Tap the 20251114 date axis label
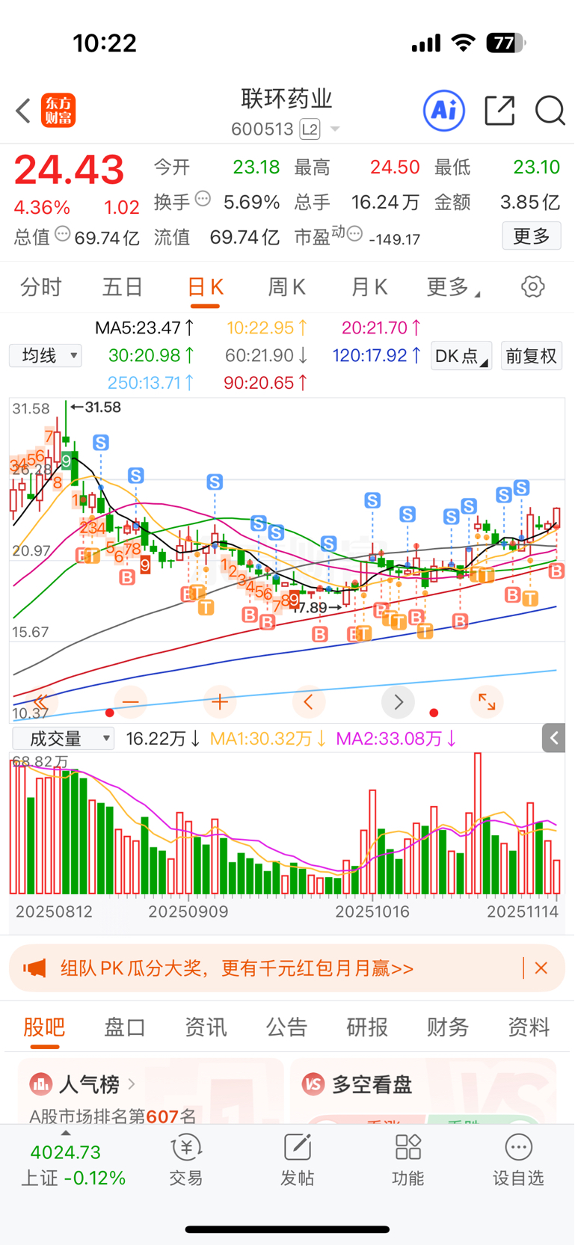This screenshot has width=575, height=1245. tap(523, 912)
